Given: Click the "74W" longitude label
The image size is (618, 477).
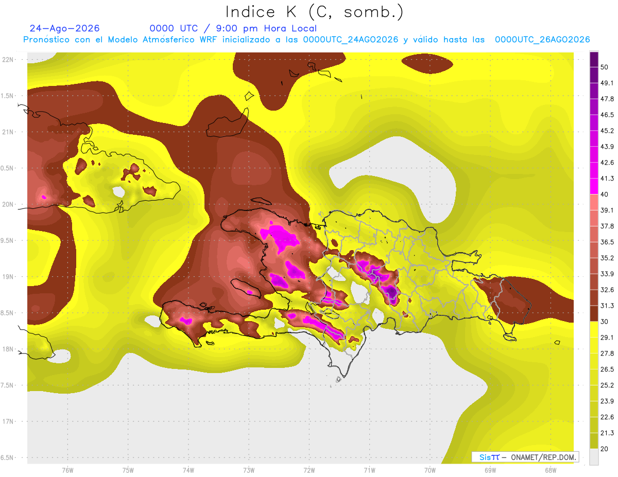Looking at the screenshot, I should 188,470.
